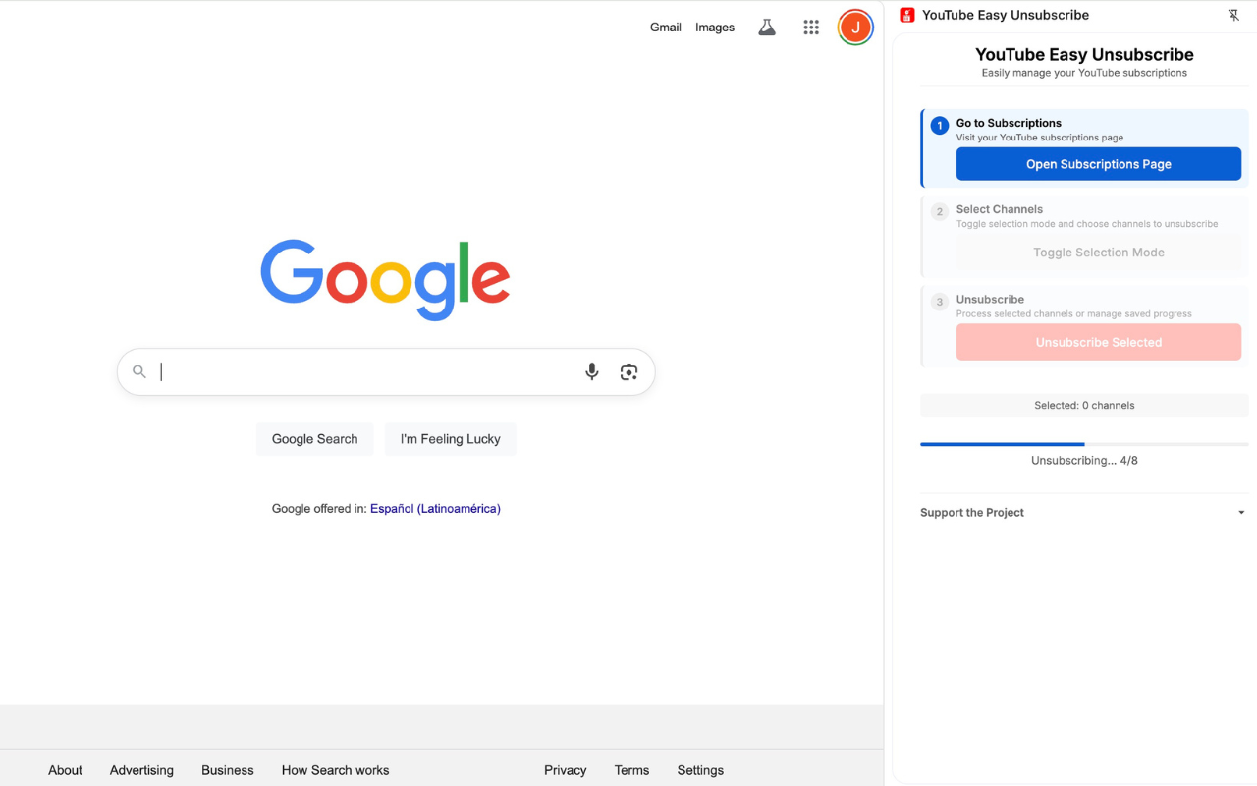This screenshot has width=1257, height=786.
Task: Click the 'Support the Project' label
Action: (x=972, y=513)
